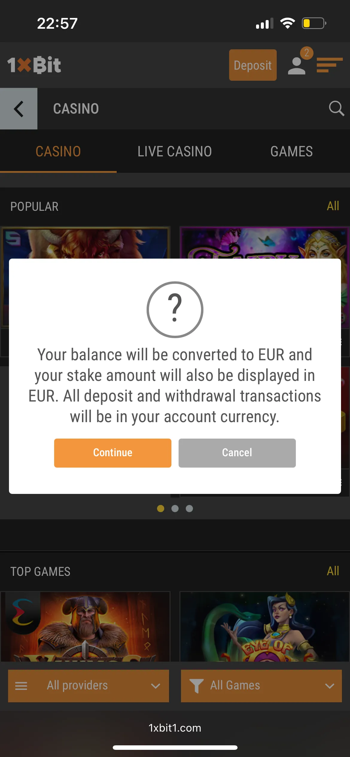The width and height of the screenshot is (350, 757).
Task: Switch to the GAMES tab
Action: click(x=292, y=151)
